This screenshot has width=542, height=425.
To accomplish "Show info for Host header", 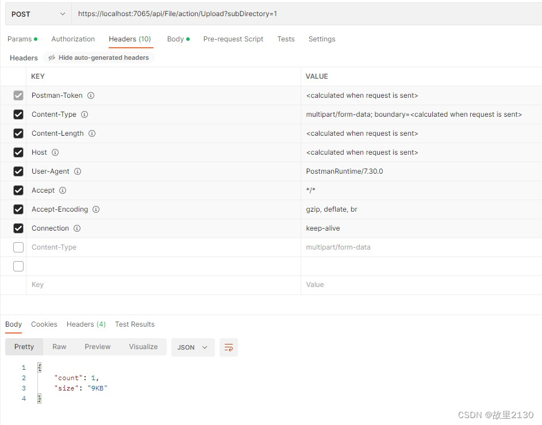I will (x=55, y=152).
